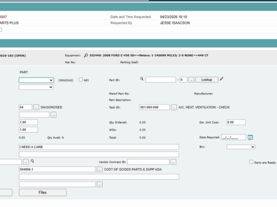This screenshot has height=207, width=277.
Task: Click the empty field below I NEED A CARB
Action: (x=99, y=154)
